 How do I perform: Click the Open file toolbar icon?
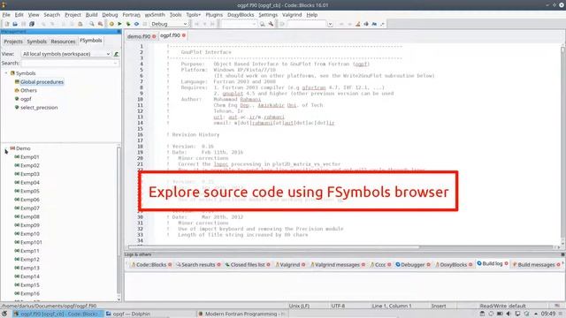[x=15, y=24]
